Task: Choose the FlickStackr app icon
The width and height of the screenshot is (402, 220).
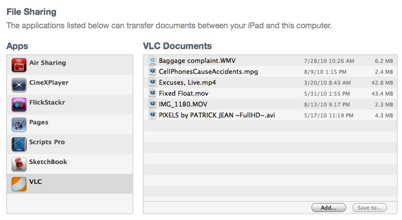Action: [19, 105]
